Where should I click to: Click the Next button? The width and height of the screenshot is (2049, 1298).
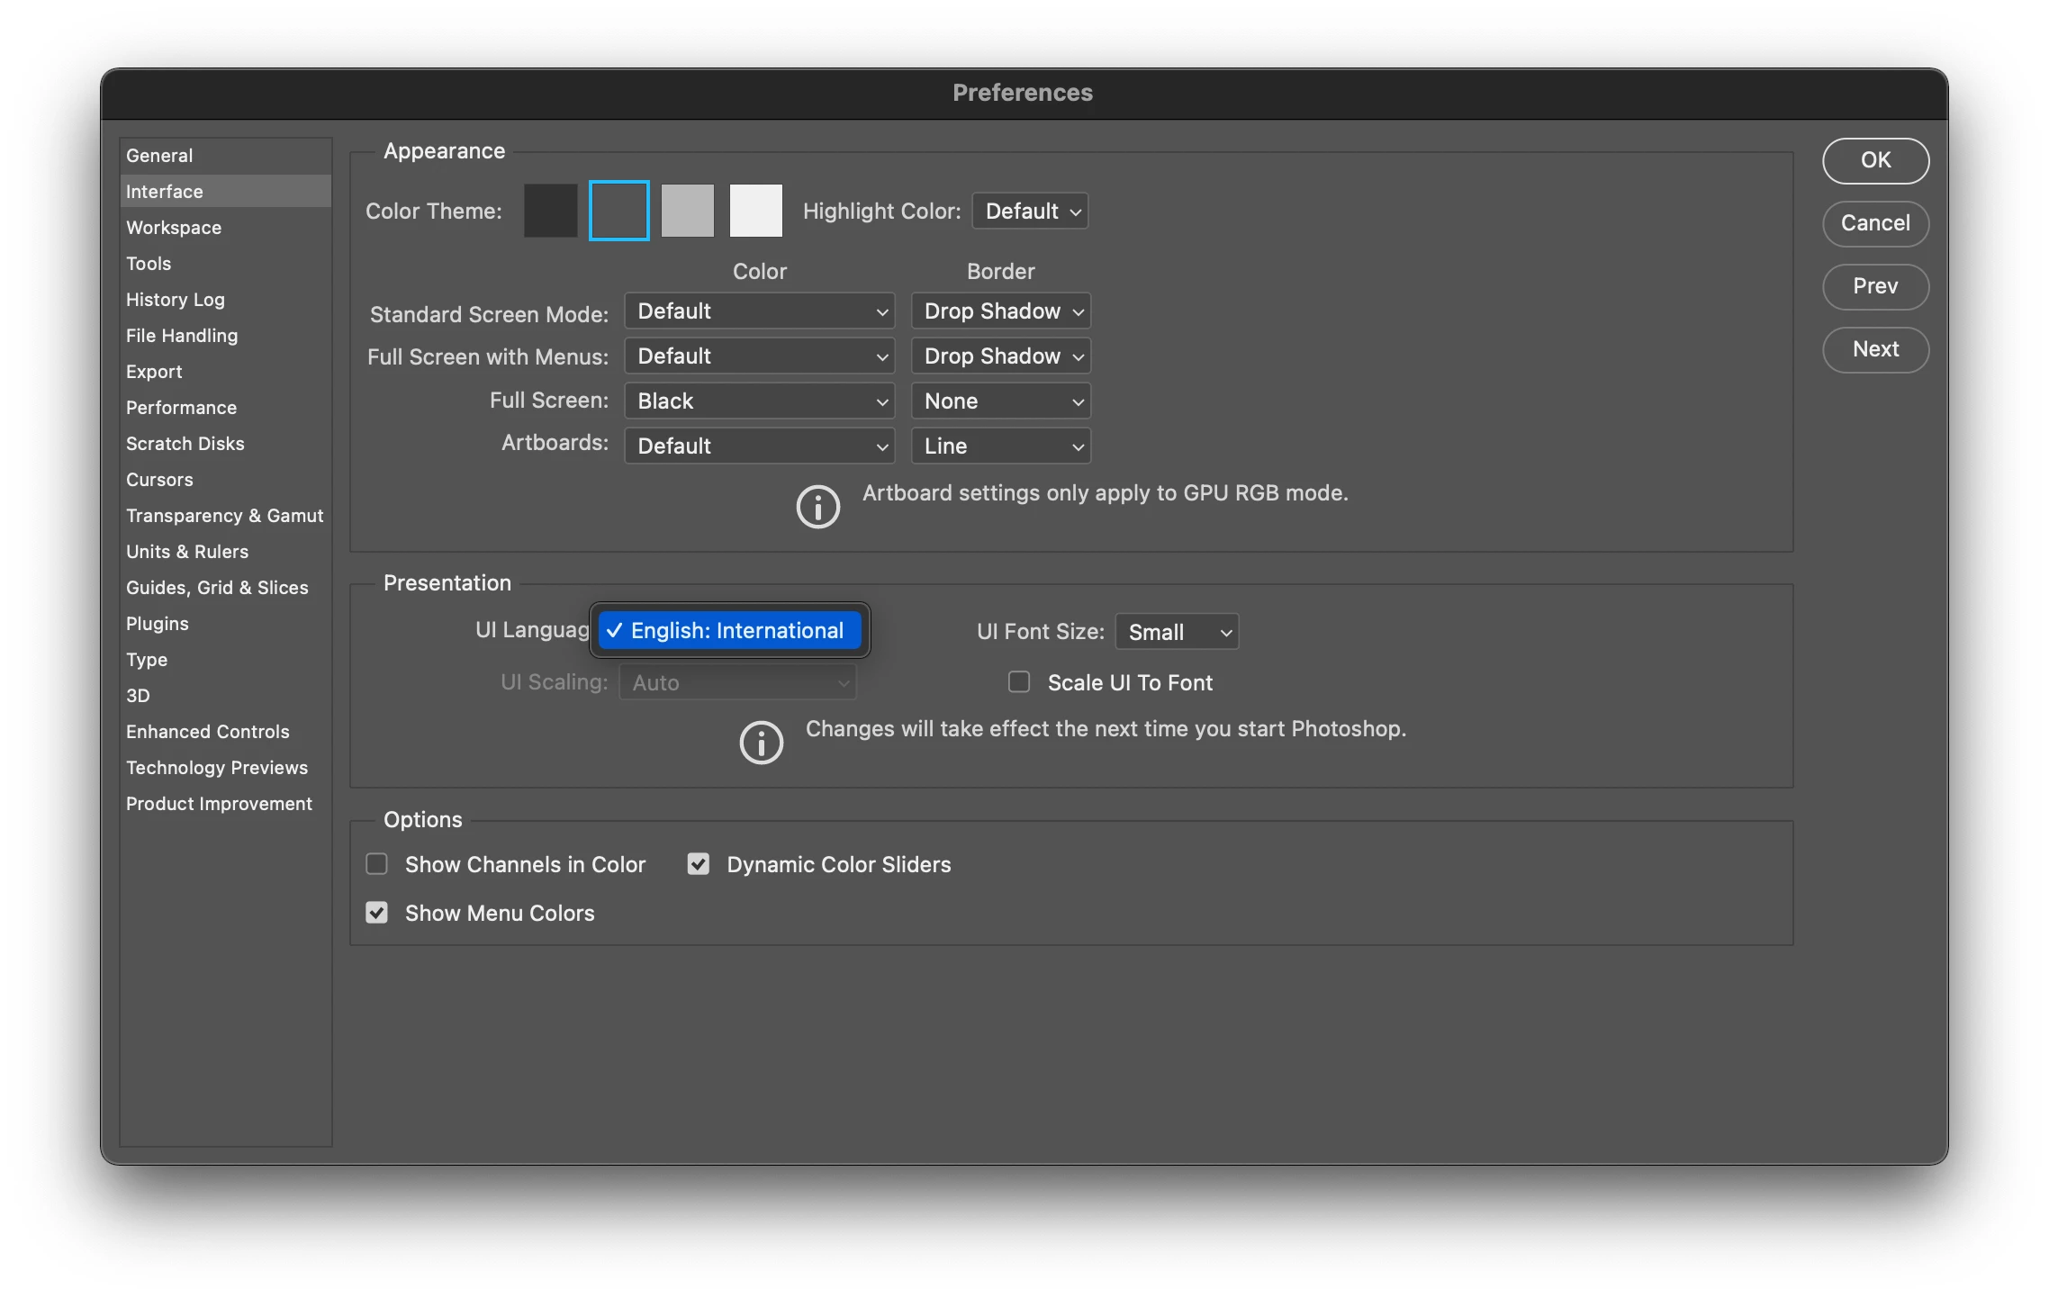point(1875,349)
